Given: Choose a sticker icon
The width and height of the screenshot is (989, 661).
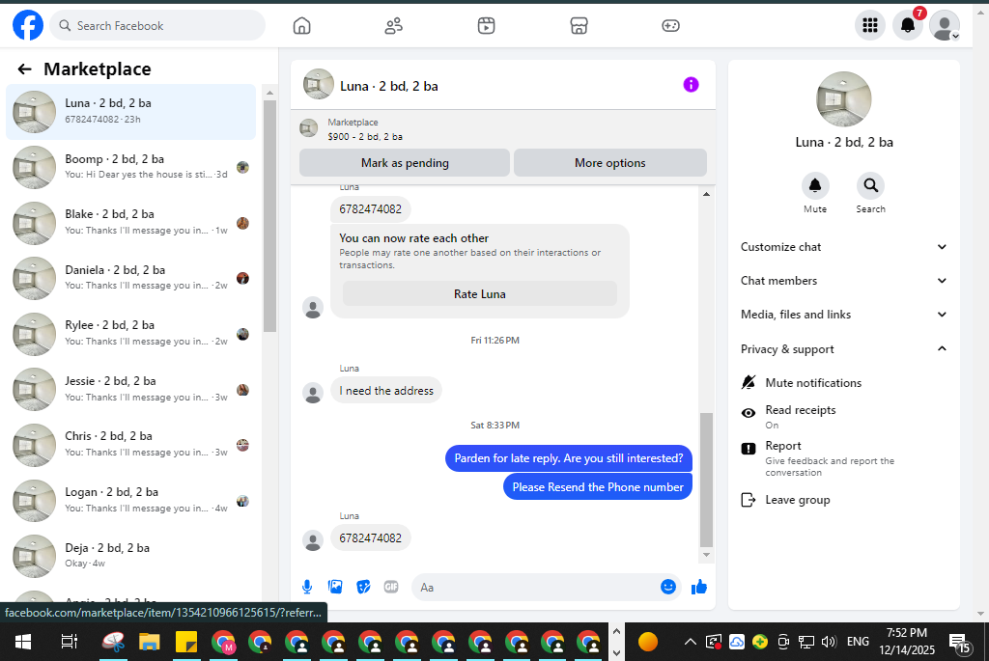Looking at the screenshot, I should point(363,588).
